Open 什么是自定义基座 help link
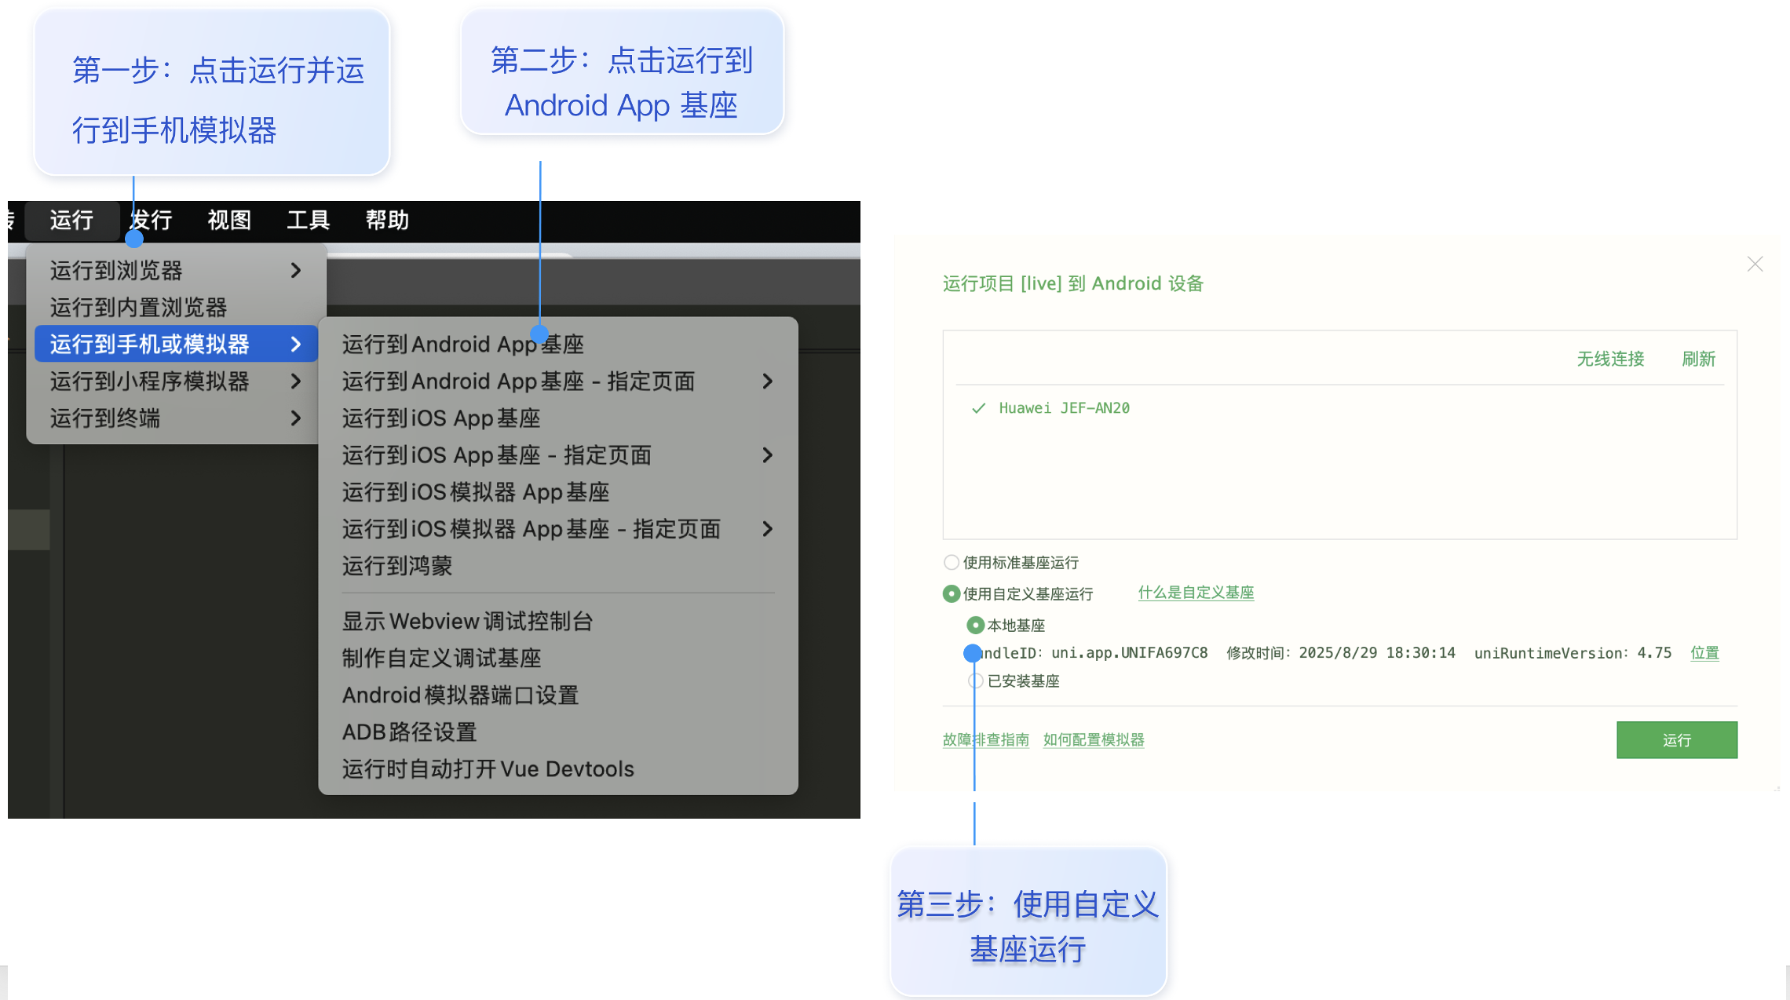This screenshot has width=1790, height=1000. (1195, 593)
